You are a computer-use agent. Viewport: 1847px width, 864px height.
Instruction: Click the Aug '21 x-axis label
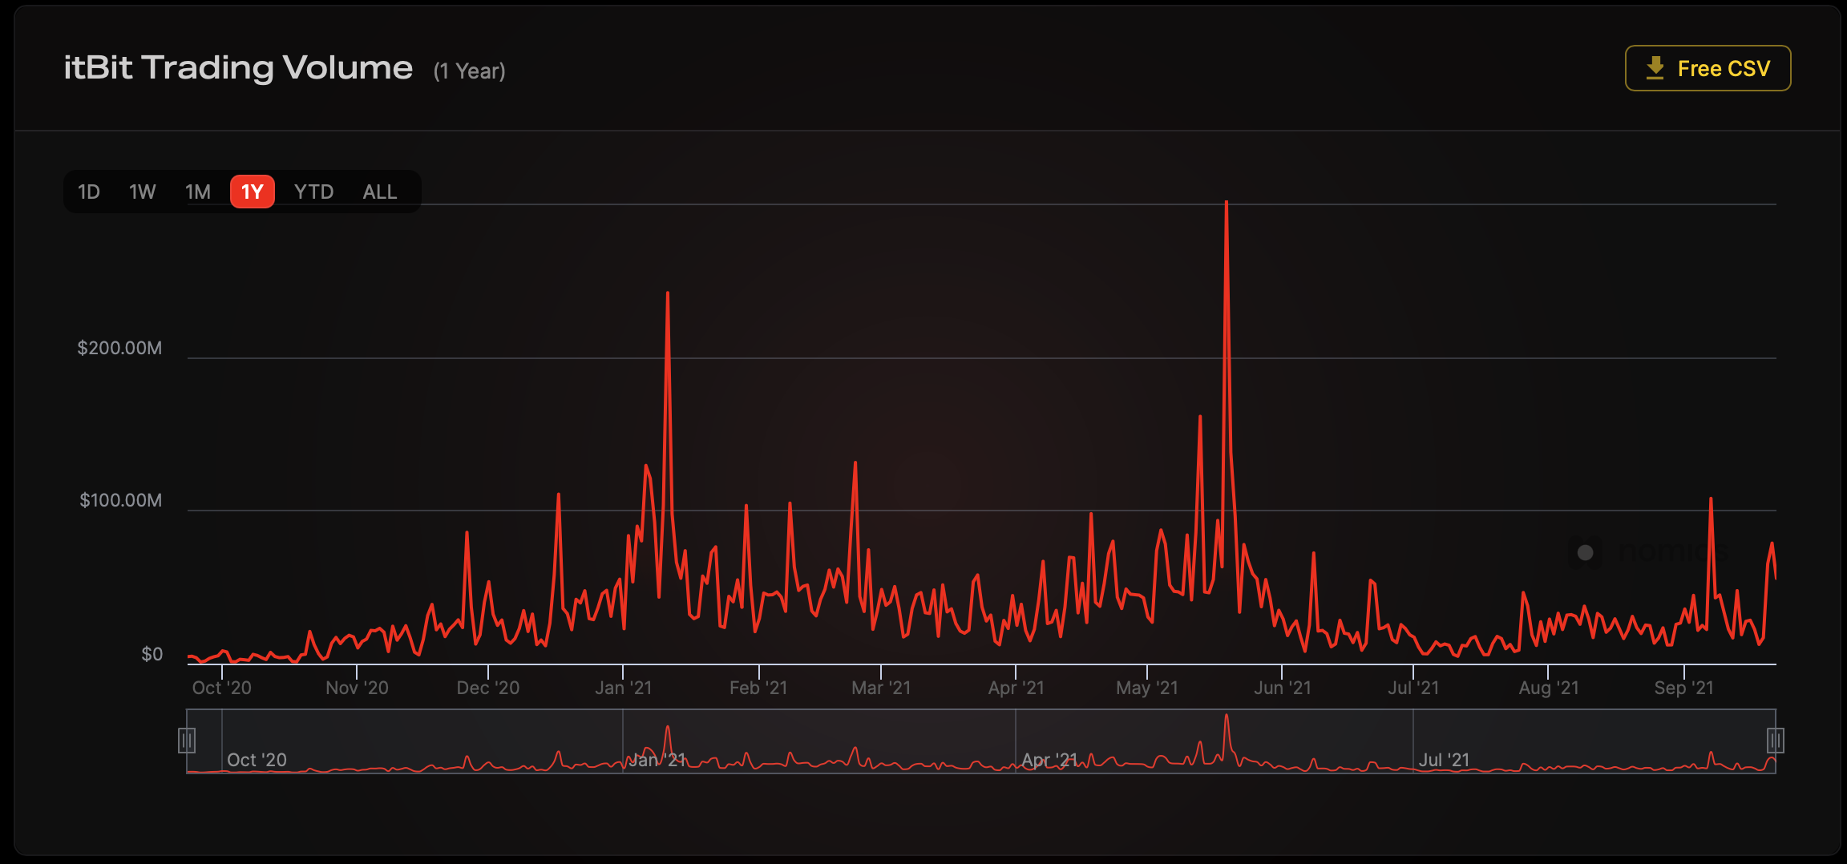[x=1549, y=688]
